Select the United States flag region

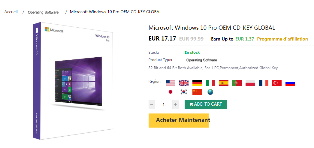171,83
